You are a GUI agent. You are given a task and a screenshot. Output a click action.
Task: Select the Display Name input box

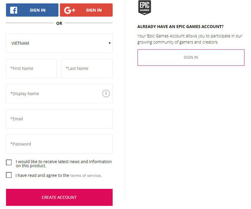point(53,93)
